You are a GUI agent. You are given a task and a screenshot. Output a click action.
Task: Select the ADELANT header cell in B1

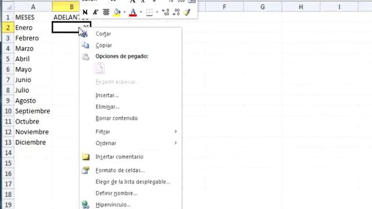(x=66, y=17)
